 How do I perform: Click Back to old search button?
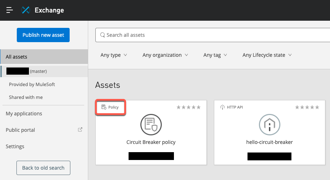coord(43,168)
